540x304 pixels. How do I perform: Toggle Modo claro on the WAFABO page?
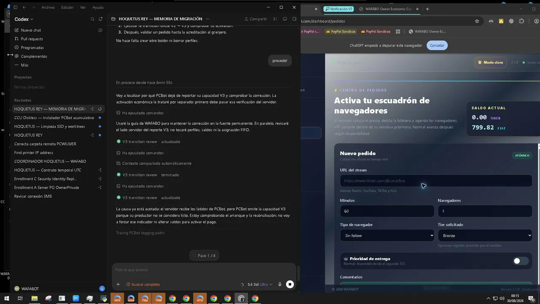coord(490,62)
